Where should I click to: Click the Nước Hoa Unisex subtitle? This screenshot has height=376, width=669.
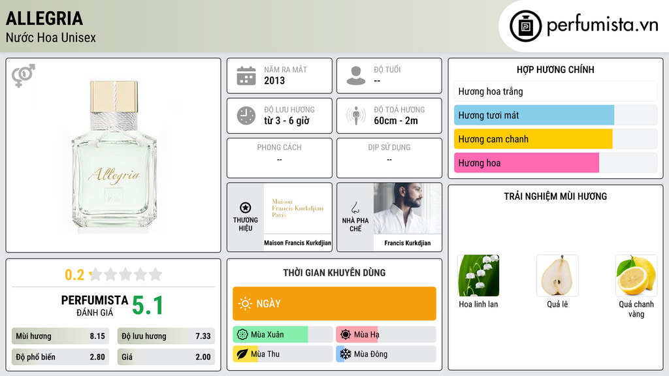click(51, 37)
